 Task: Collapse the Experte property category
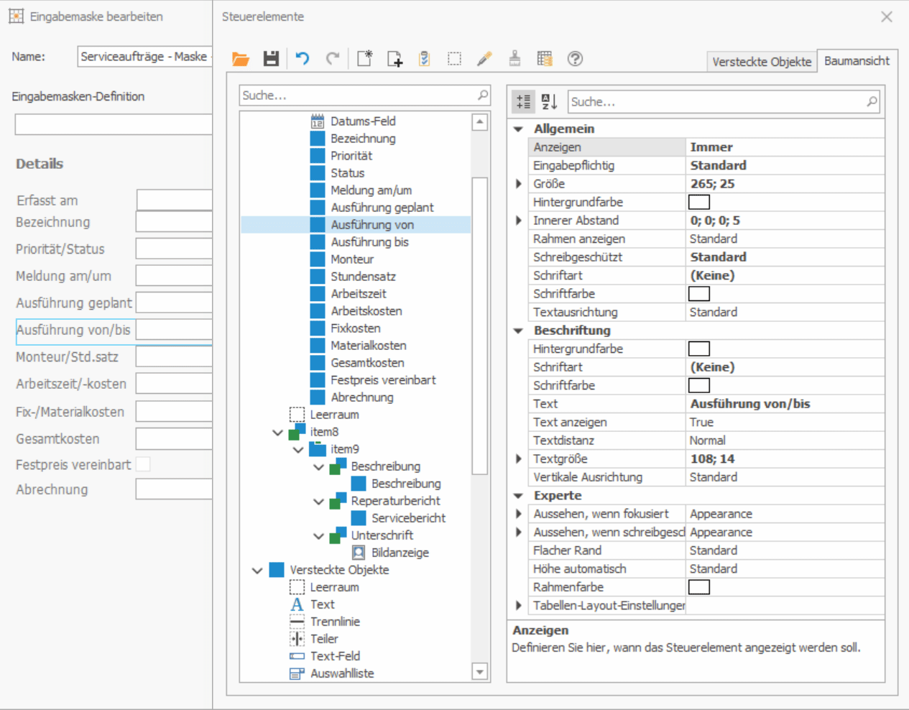pyautogui.click(x=518, y=496)
